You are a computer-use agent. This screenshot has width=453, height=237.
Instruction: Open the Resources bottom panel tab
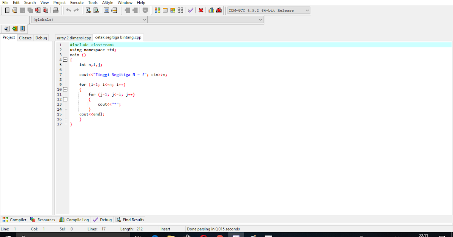click(x=43, y=220)
